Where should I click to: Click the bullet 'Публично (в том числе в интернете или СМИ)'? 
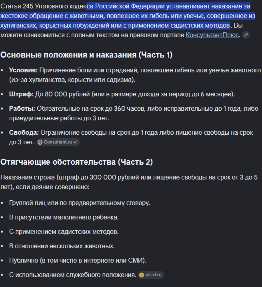pos(78,260)
